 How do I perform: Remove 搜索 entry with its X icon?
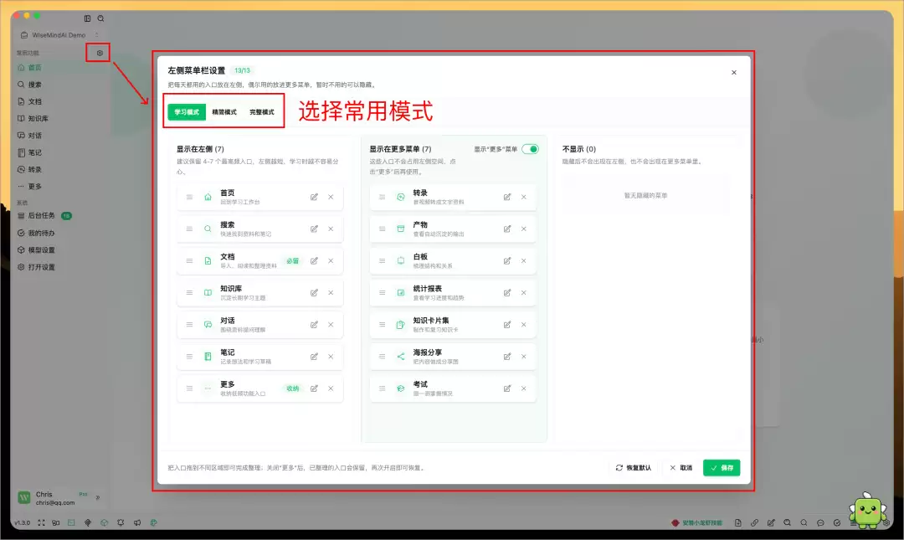tap(331, 229)
